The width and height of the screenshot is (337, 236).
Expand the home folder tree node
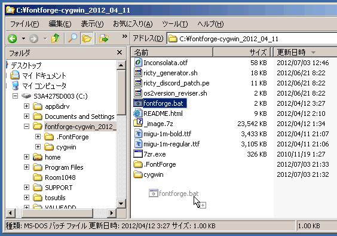click(x=26, y=157)
